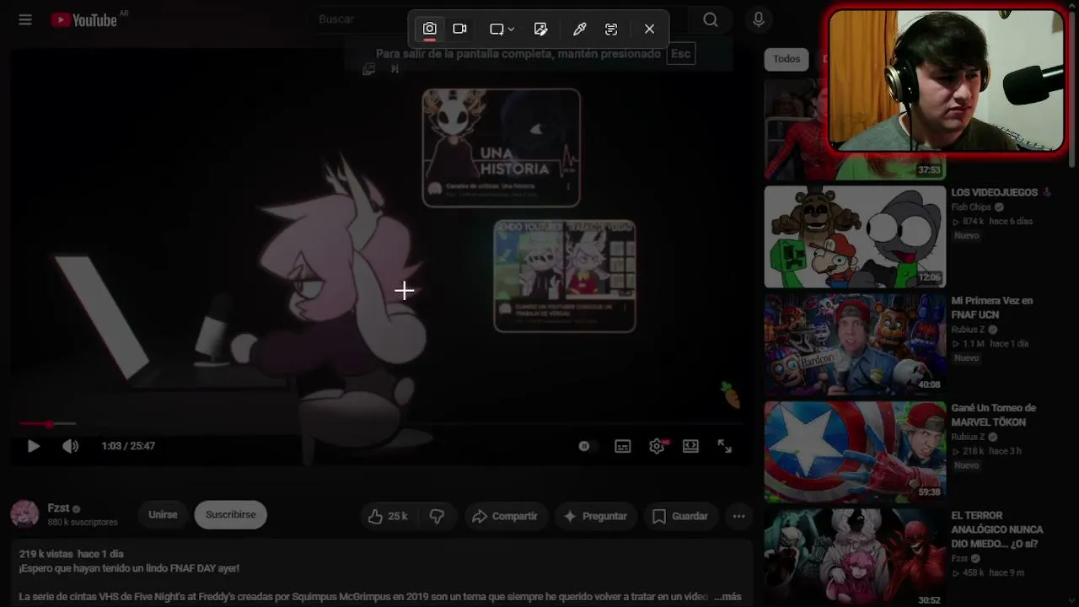Screen dimensions: 1079x607
Task: Exit fullscreen using the player corner button
Action: [x=725, y=446]
